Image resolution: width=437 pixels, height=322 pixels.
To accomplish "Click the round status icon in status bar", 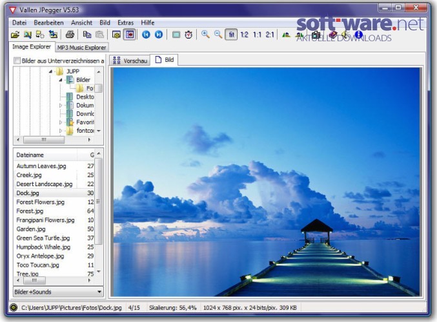I will click(13, 308).
